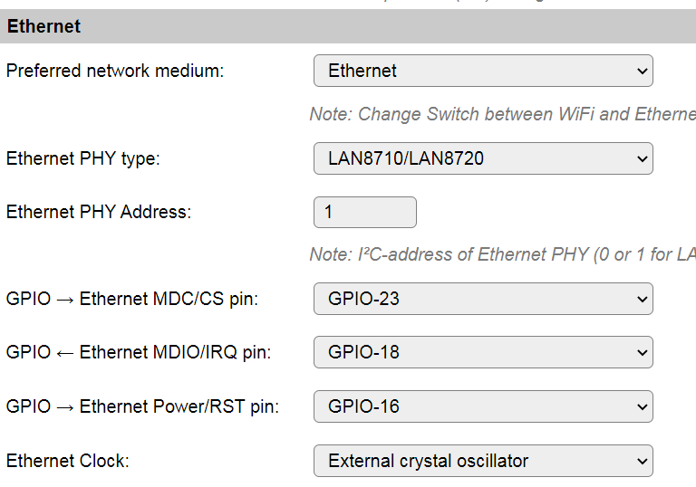The height and width of the screenshot is (487, 696).
Task: Open the MDIO/IRQ pin GPIO-18 dropdown
Action: click(482, 352)
